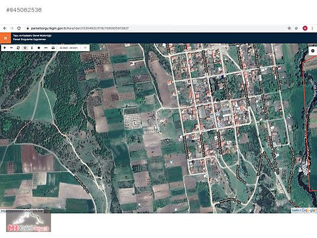Screen dimensions: 317x238
Task: Click the zoom level 17 indicator
Action: tap(85, 48)
